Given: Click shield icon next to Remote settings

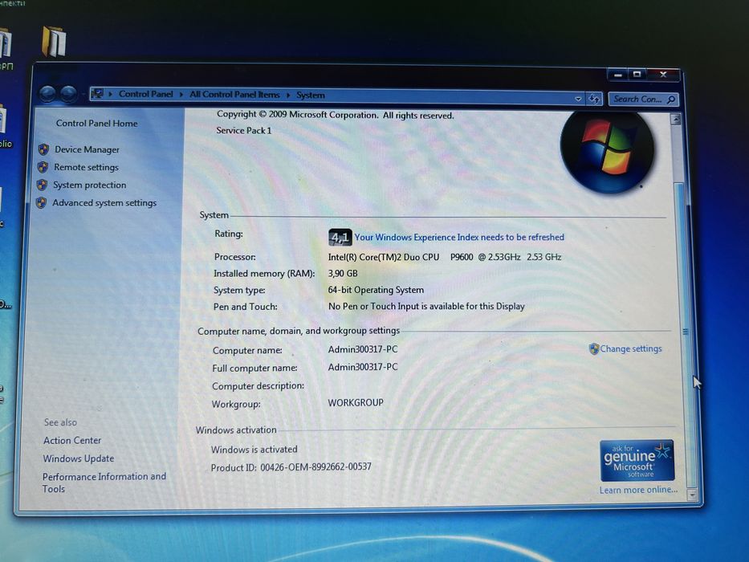Looking at the screenshot, I should 43,167.
